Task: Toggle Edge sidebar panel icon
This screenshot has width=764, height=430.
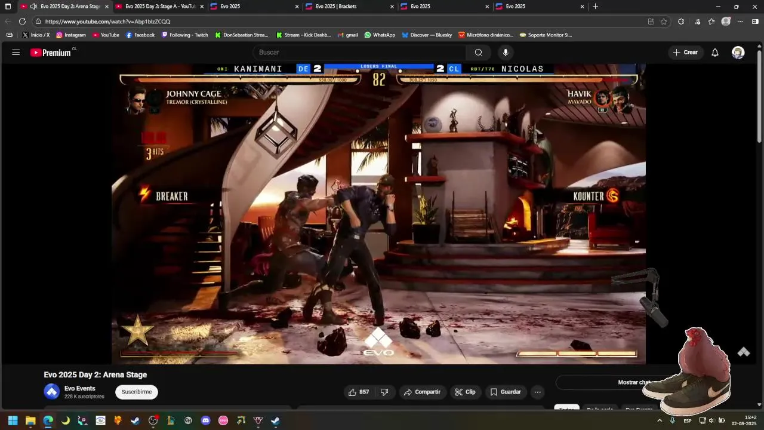Action: point(755,21)
